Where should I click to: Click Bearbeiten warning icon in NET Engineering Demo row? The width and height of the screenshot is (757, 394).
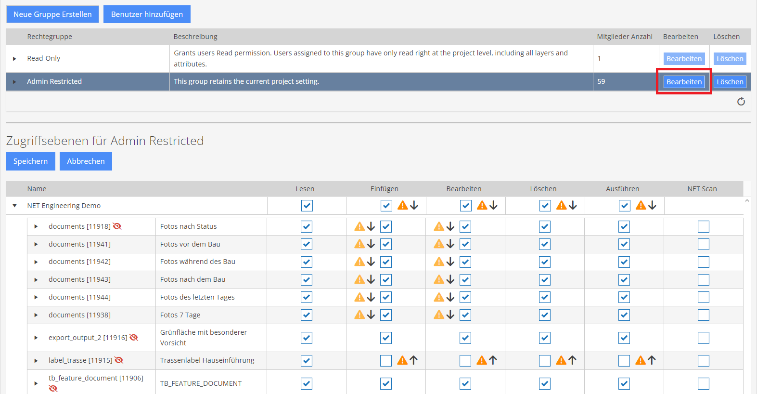tap(482, 206)
